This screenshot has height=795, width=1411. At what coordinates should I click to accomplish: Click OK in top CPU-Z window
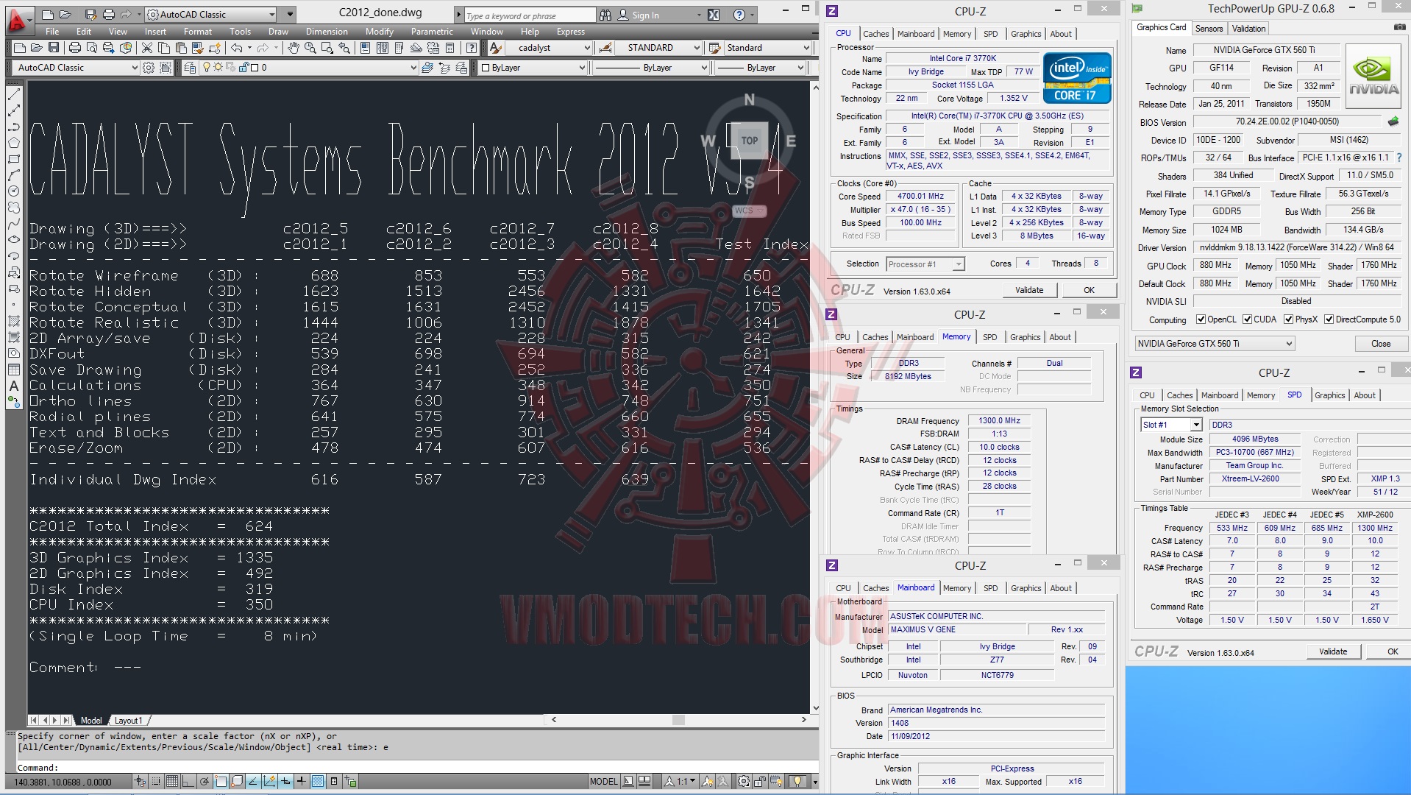click(x=1089, y=290)
